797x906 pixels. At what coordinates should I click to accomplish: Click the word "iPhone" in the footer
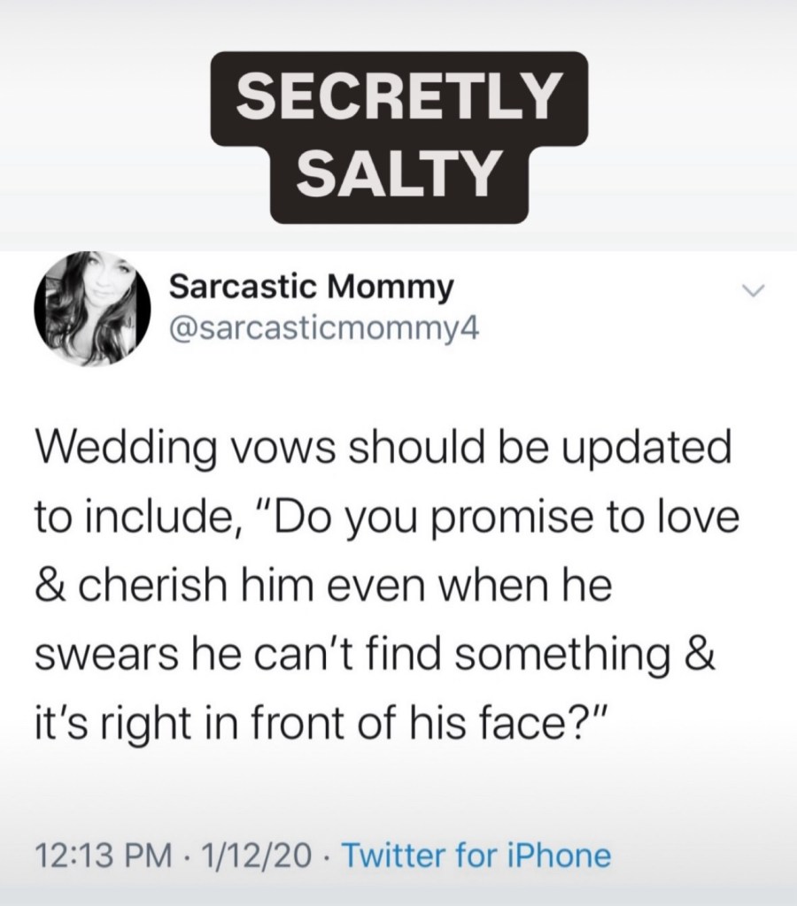(x=561, y=856)
